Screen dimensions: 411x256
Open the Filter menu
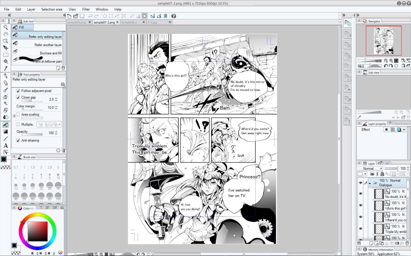point(86,9)
